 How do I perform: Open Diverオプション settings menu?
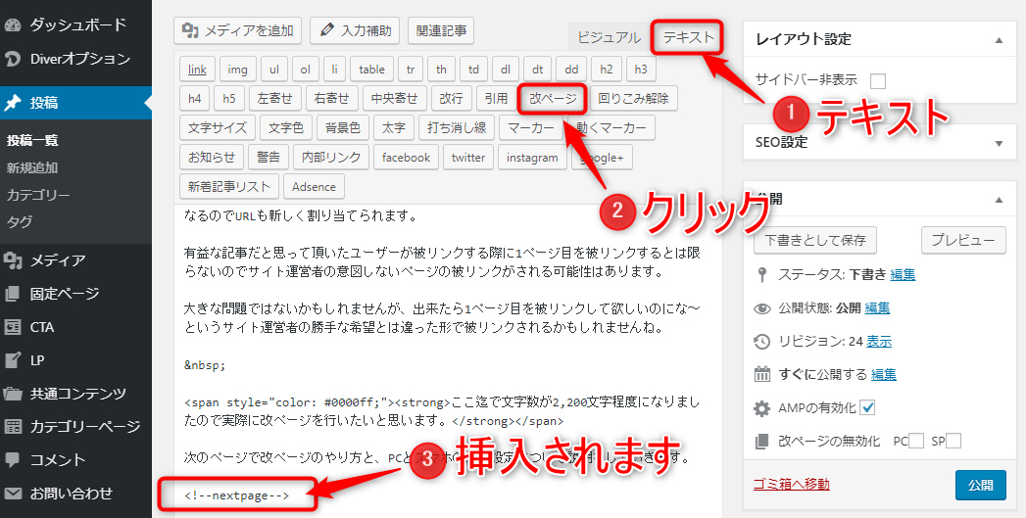[x=78, y=59]
